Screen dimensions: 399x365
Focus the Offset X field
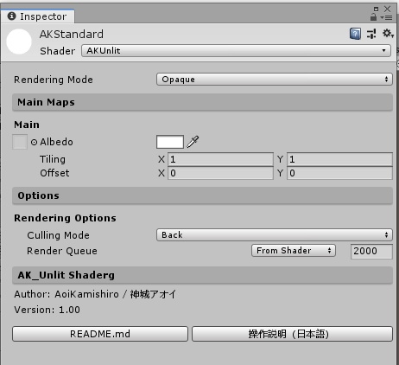click(220, 173)
